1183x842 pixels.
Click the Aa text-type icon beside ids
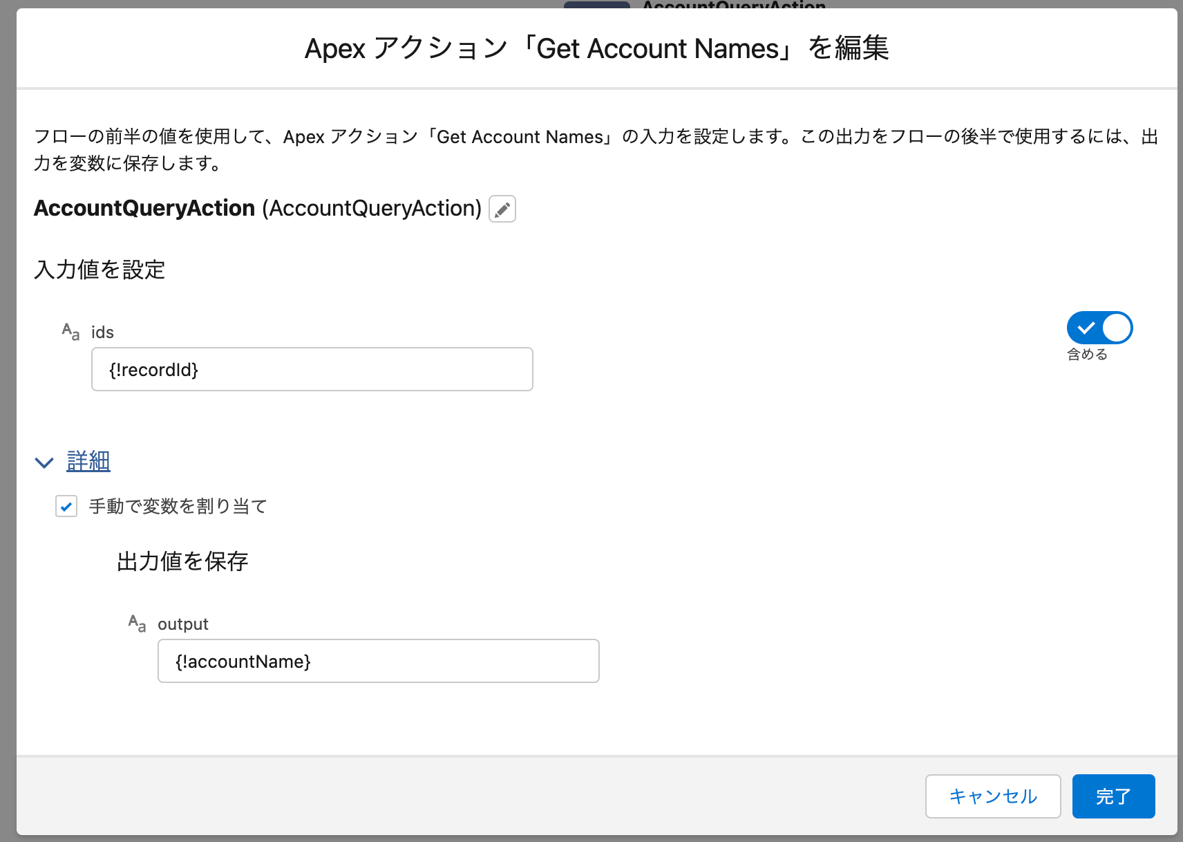coord(70,332)
